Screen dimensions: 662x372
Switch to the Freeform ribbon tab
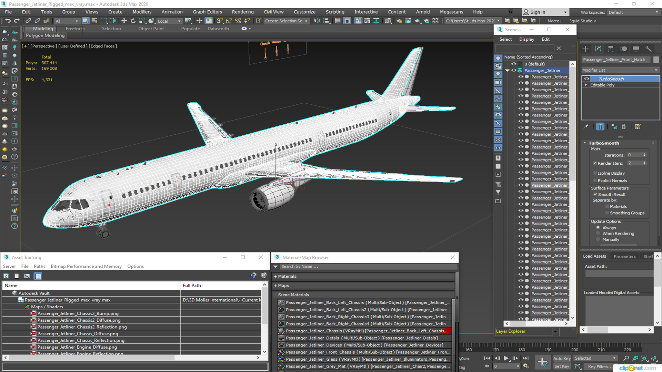click(75, 29)
